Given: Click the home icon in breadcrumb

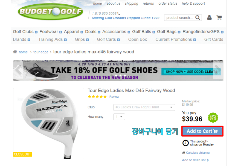Looking at the screenshot, I should point(15,52).
